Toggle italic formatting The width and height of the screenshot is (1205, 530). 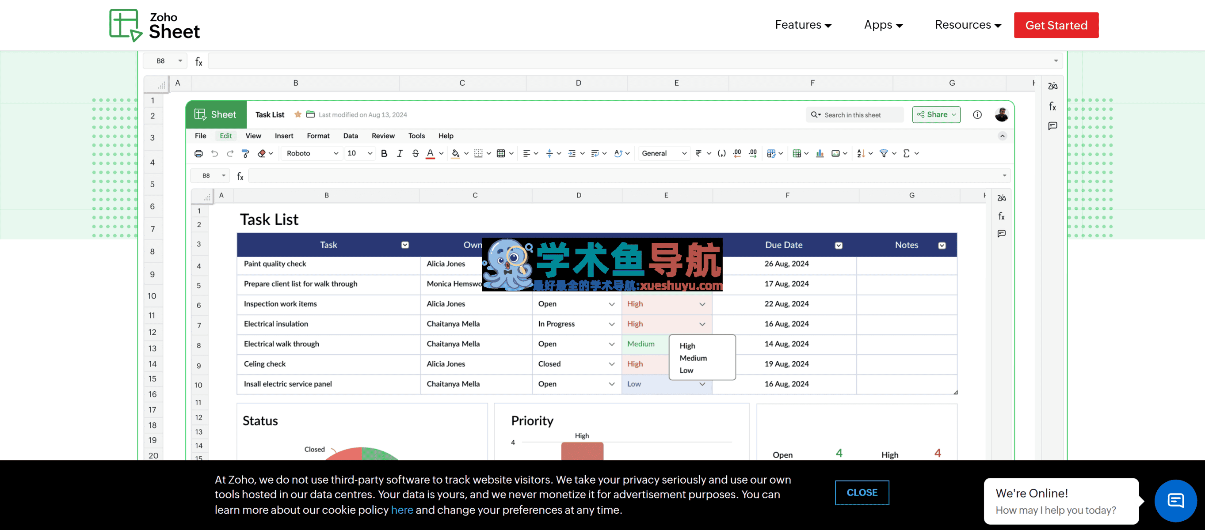click(x=400, y=153)
